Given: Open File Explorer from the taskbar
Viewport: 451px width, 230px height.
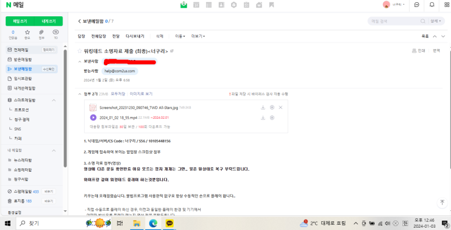Looking at the screenshot, I should click(x=137, y=224).
